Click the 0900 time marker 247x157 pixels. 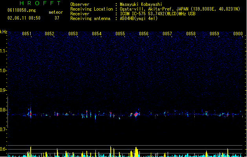pyautogui.click(x=238, y=34)
